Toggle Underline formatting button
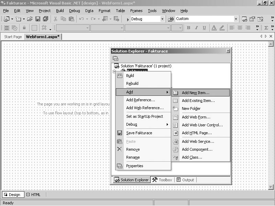275x206 pixels. point(204,28)
